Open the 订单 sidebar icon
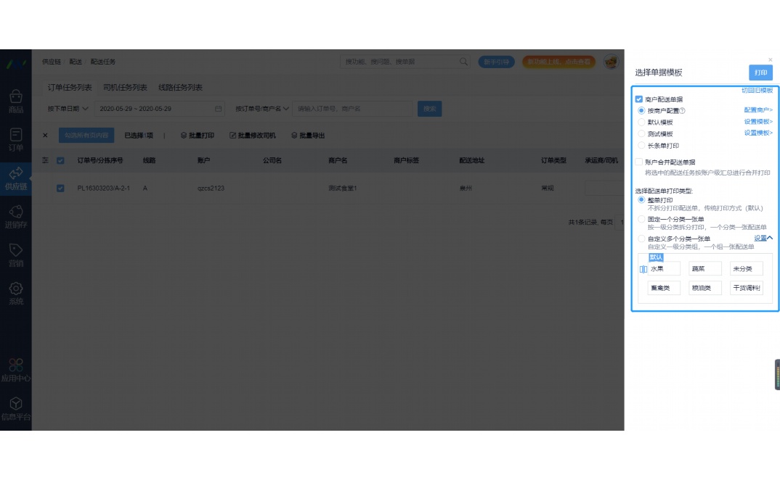780x480 pixels. click(15, 136)
